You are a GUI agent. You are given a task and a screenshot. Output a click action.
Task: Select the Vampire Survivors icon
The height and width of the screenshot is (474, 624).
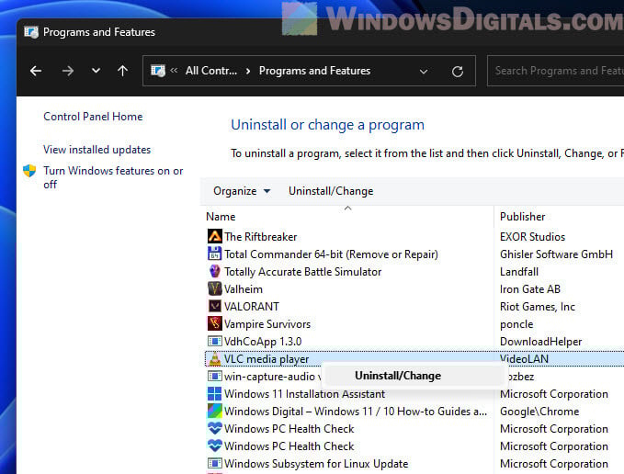(215, 323)
